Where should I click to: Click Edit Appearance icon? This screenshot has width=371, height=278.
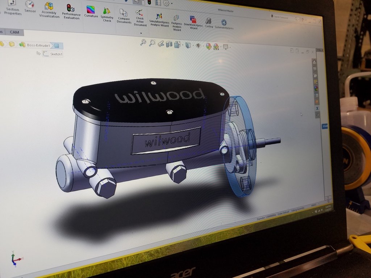(x=208, y=46)
